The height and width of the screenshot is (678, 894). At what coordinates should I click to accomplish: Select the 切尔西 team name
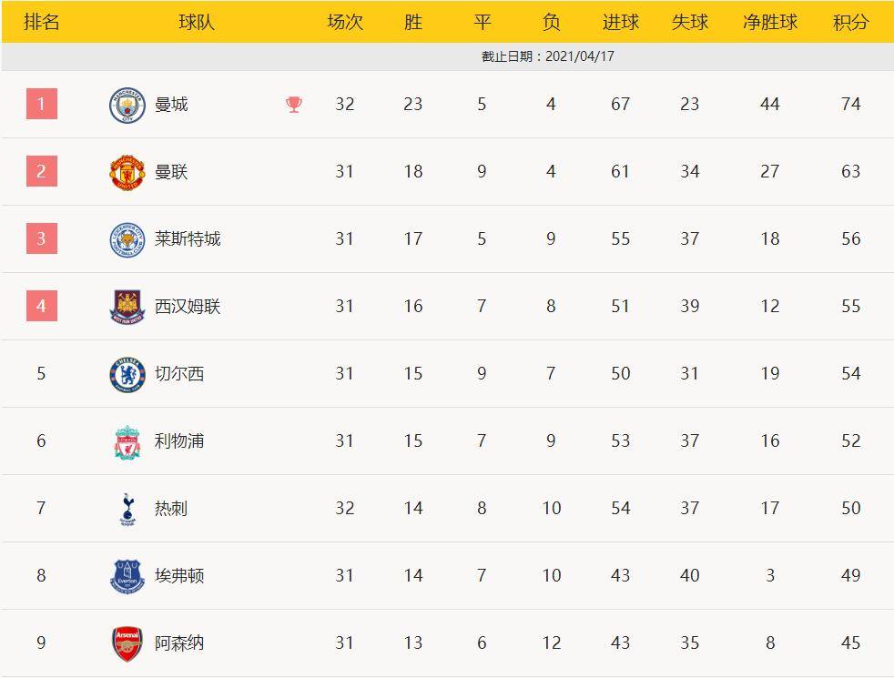click(179, 374)
